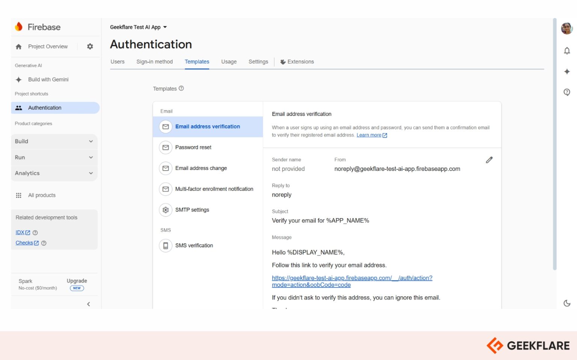Open project settings gear icon
The image size is (577, 360).
pyautogui.click(x=90, y=46)
